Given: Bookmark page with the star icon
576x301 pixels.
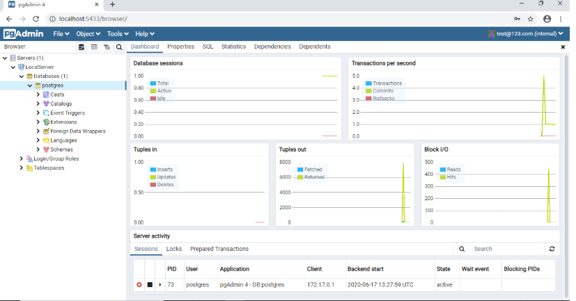Looking at the screenshot, I should pyautogui.click(x=531, y=19).
